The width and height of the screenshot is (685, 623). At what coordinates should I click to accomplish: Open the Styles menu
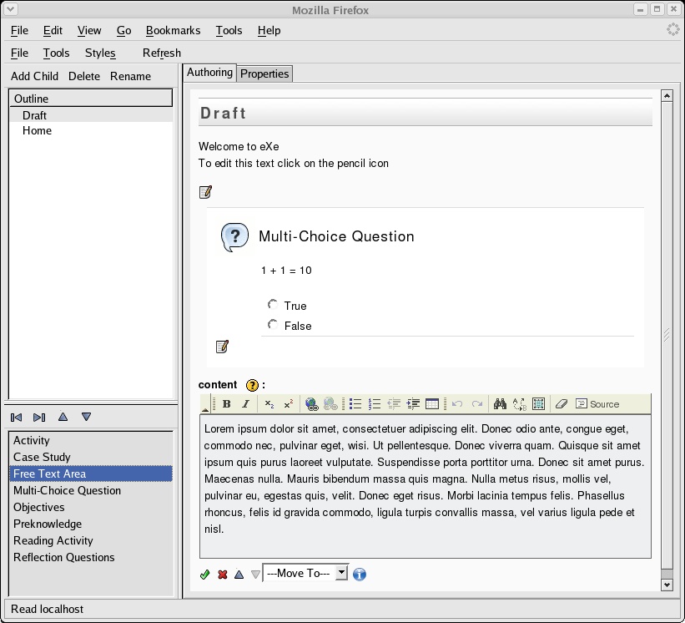100,53
